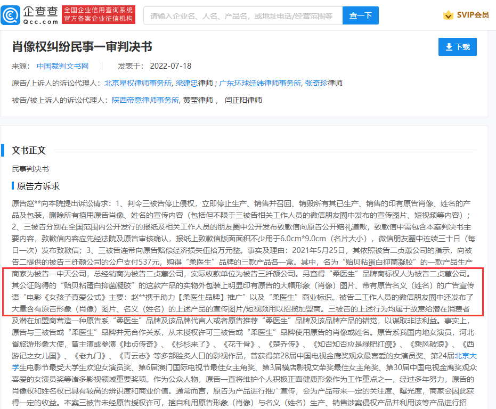Open lawyer 梁建忠 profile link
Screen dimensions: 496x409
(186, 83)
